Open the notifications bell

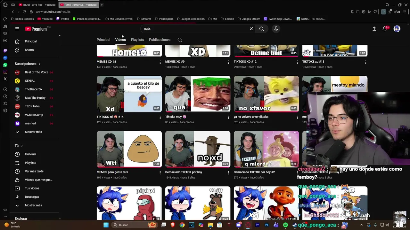tap(385, 29)
